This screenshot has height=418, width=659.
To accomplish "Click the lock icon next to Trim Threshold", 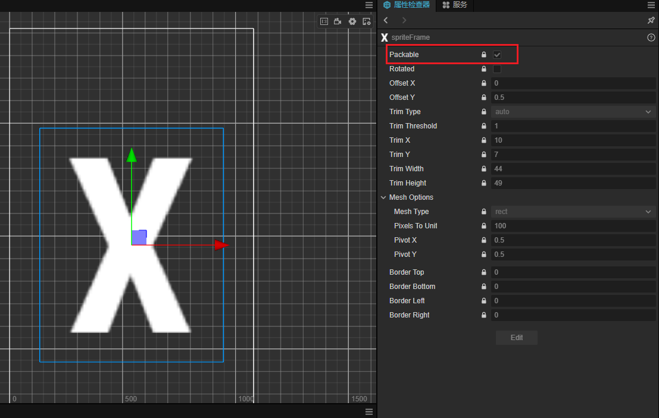I will [484, 126].
